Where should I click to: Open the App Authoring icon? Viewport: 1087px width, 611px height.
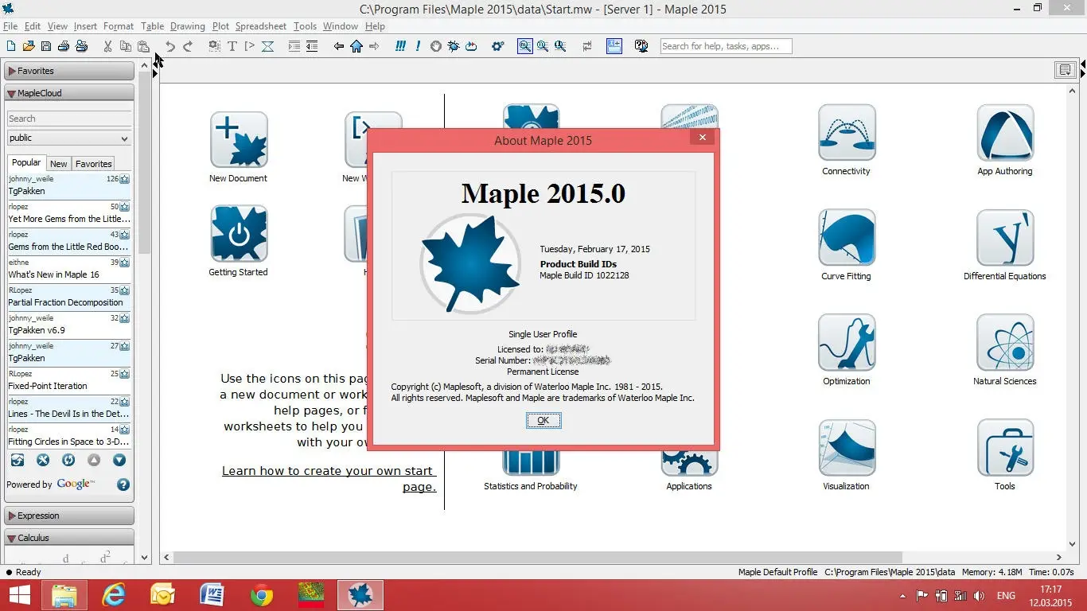click(x=1004, y=132)
